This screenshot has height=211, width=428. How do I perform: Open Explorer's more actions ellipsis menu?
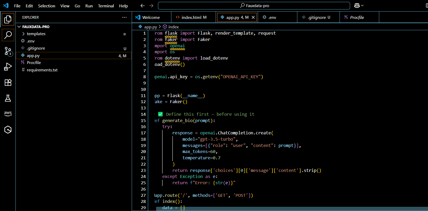pyautogui.click(x=124, y=17)
